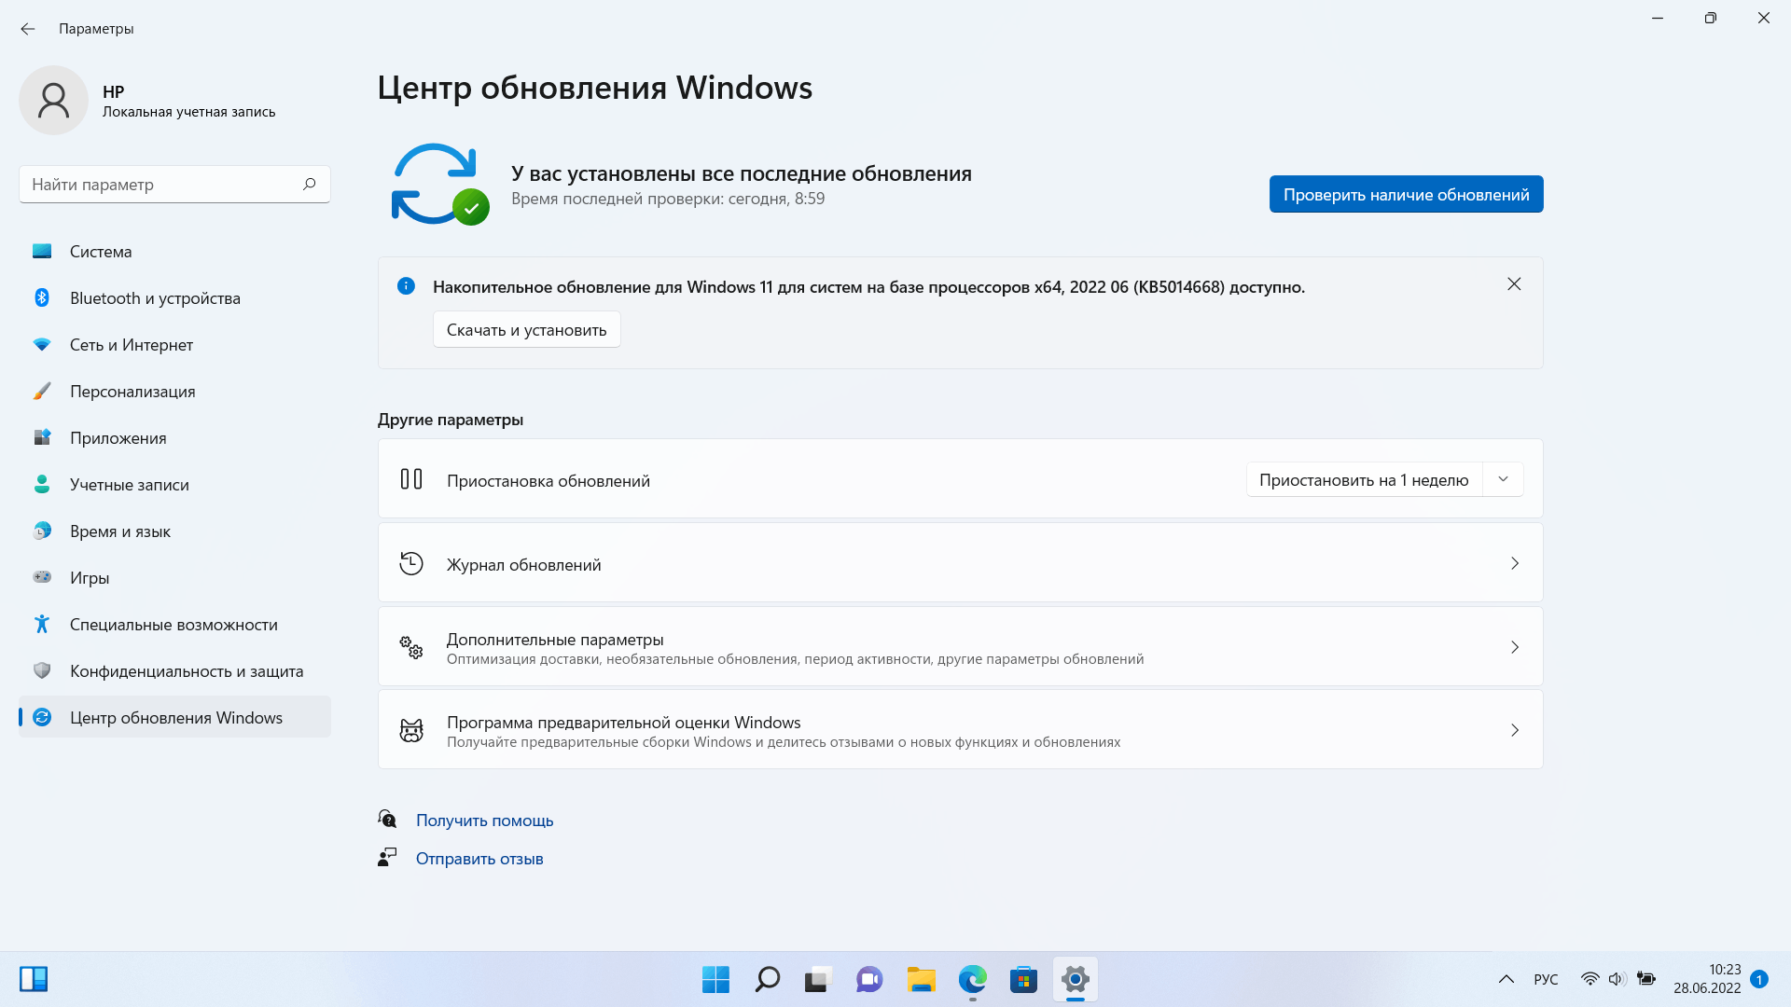Open Журнал обновлений via its chevron

pos(1514,563)
